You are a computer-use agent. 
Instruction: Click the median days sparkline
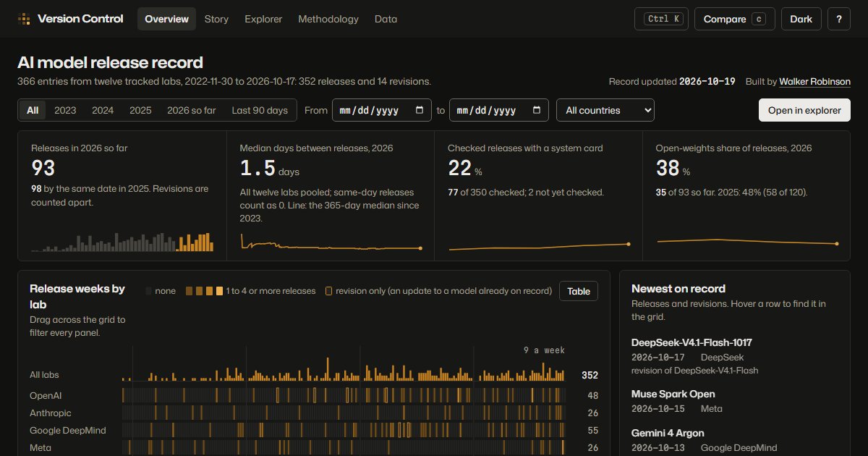[331, 243]
